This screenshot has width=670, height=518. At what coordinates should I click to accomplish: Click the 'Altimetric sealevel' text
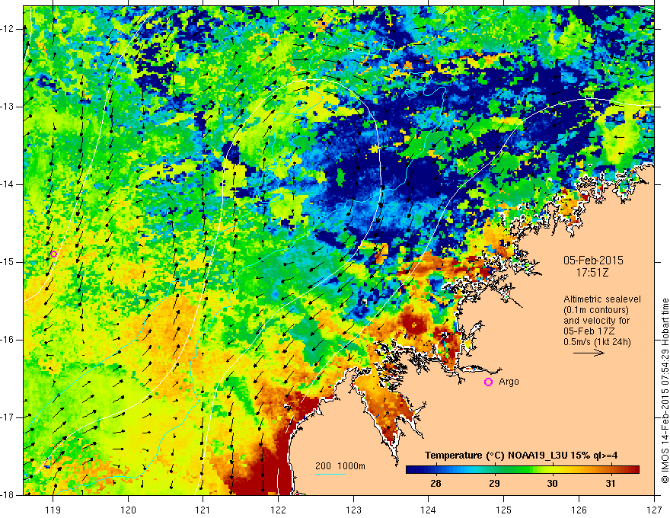[601, 299]
